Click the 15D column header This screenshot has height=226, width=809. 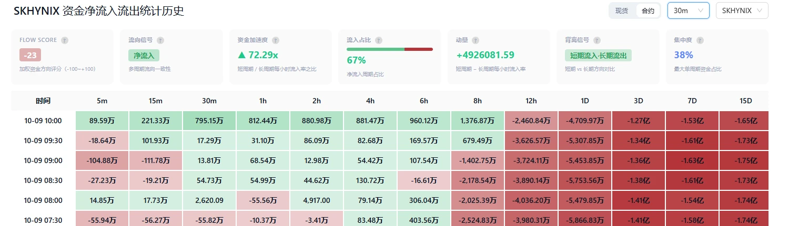(744, 101)
